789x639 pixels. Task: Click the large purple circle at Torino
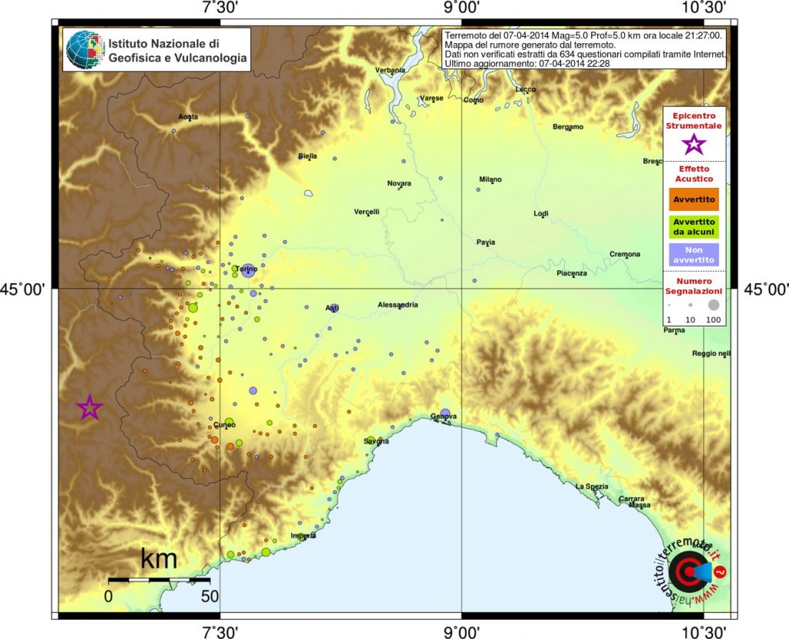(x=249, y=269)
